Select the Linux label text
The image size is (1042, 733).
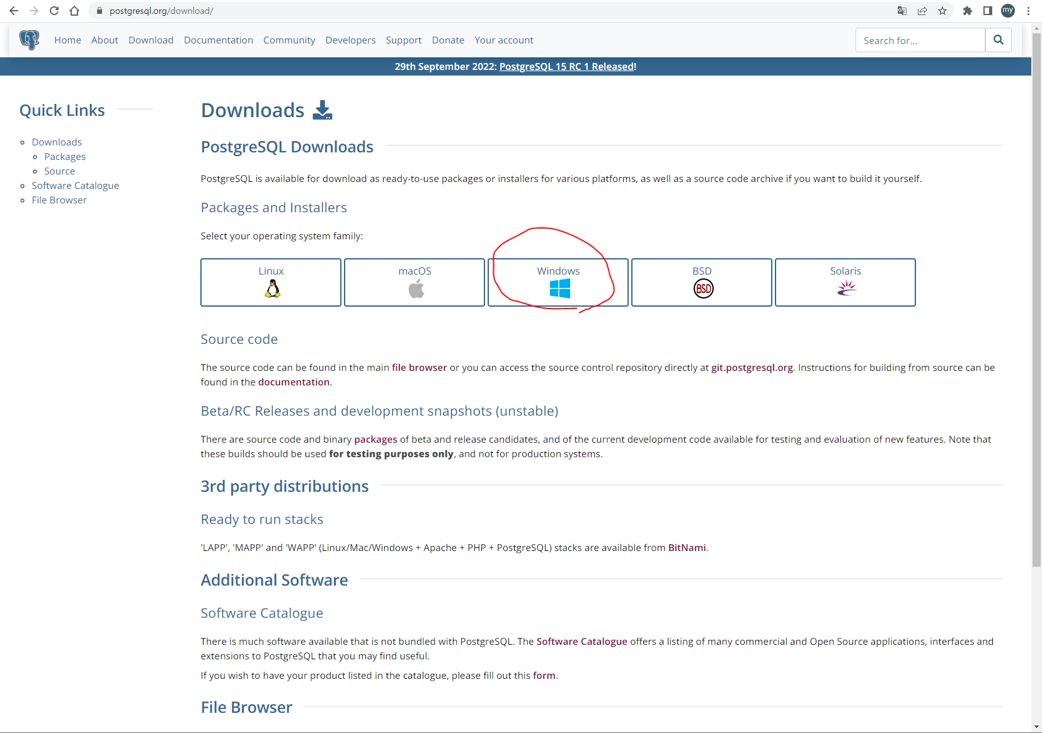click(x=271, y=271)
